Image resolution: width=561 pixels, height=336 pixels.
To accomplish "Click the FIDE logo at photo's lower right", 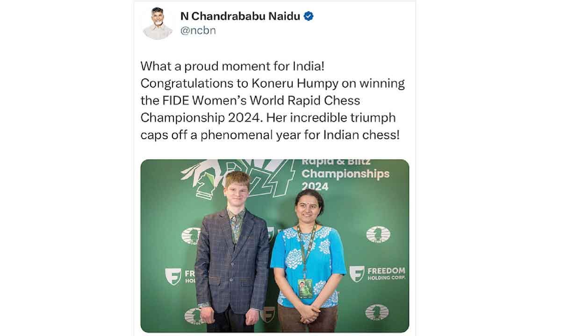I will coord(377,312).
